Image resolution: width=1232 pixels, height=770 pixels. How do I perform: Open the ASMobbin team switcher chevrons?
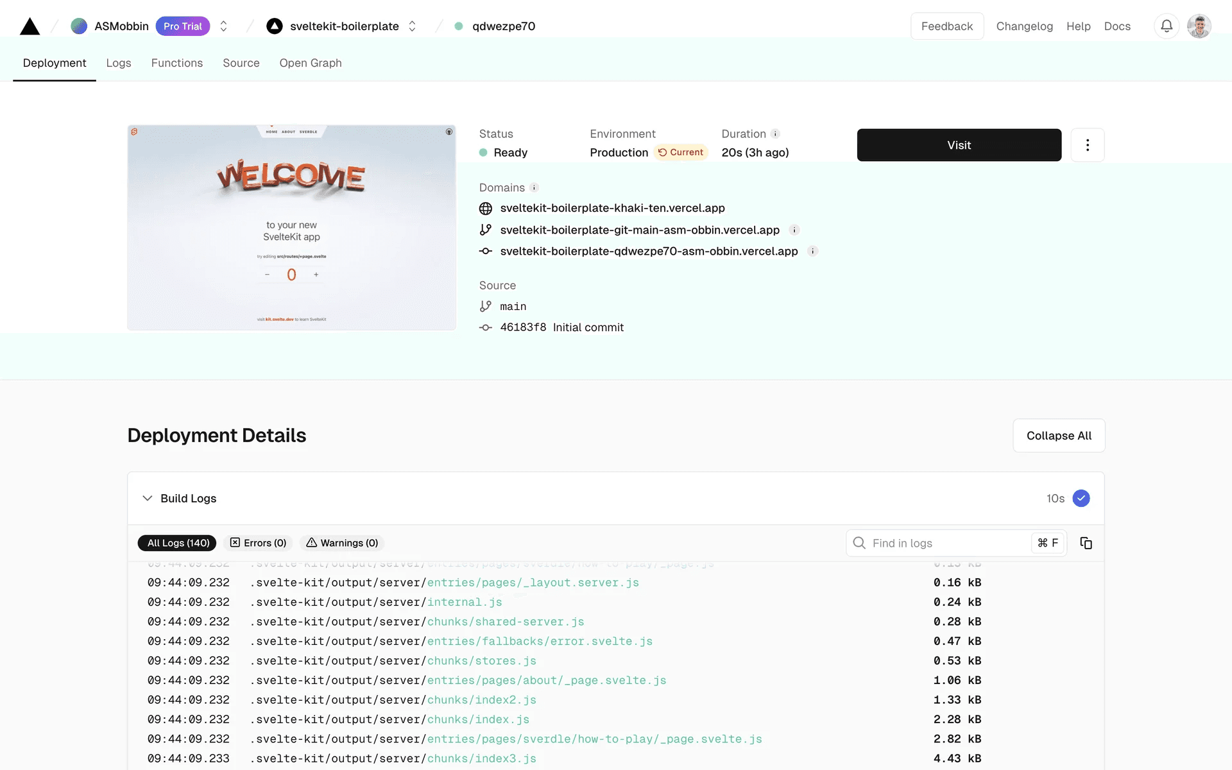pos(223,26)
